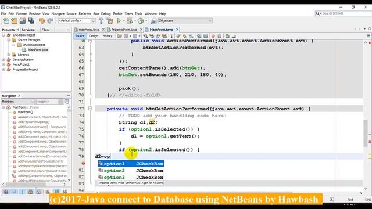Click the New Project toolbar icon
The height and width of the screenshot is (209, 372).
(x=14, y=21)
